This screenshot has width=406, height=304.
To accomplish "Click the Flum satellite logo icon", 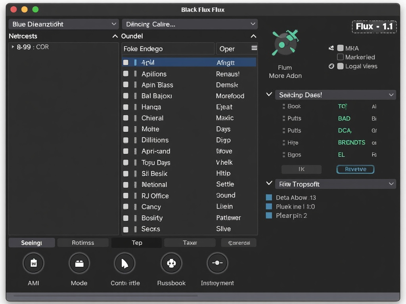I will coord(285,43).
